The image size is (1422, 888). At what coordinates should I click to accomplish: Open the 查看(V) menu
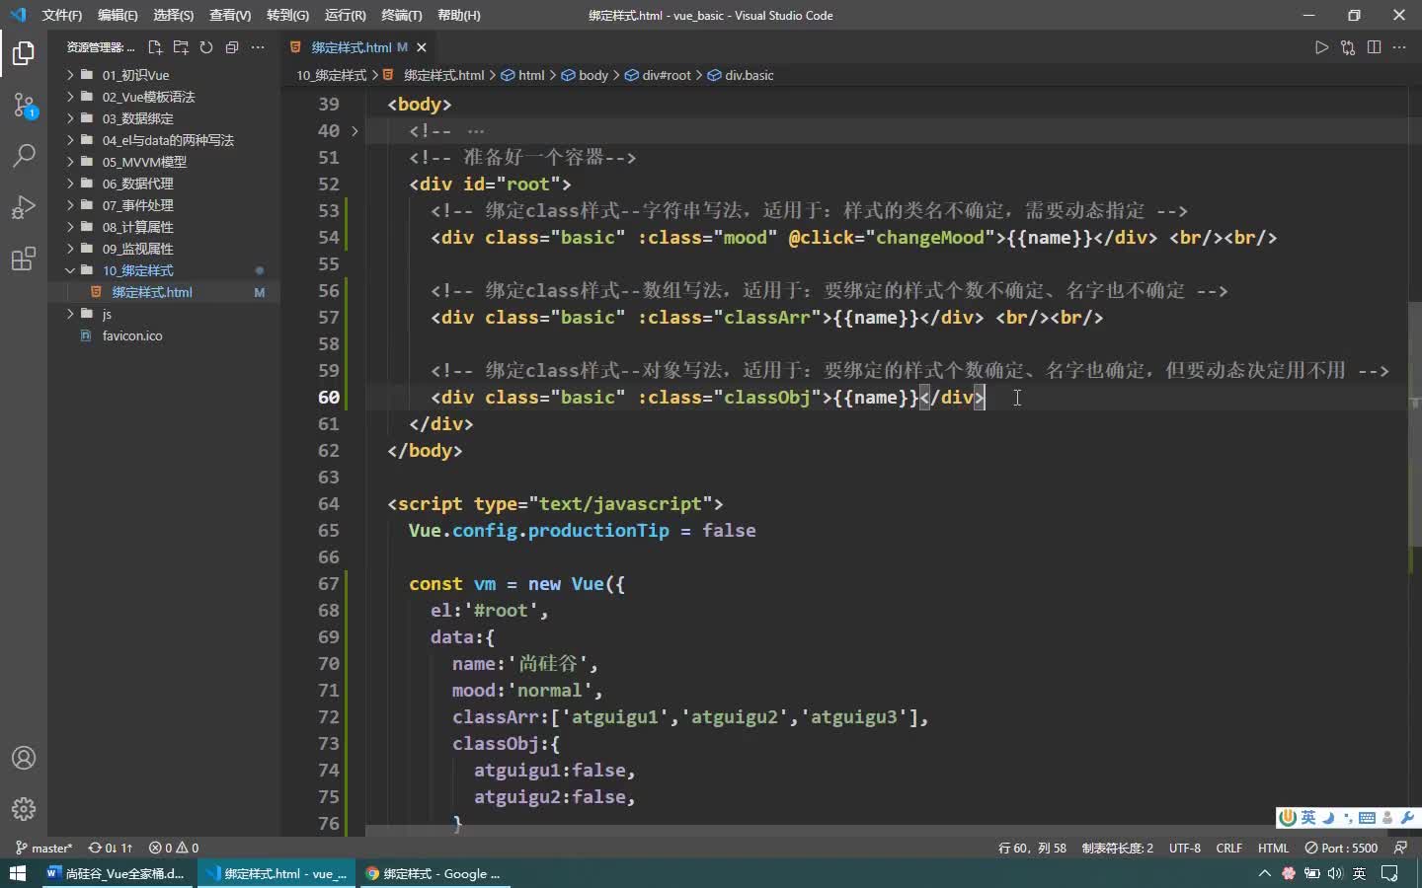tap(230, 15)
